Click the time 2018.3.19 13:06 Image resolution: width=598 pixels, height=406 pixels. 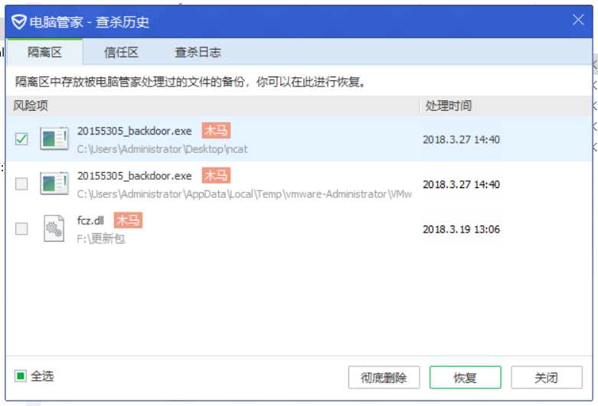pos(461,229)
